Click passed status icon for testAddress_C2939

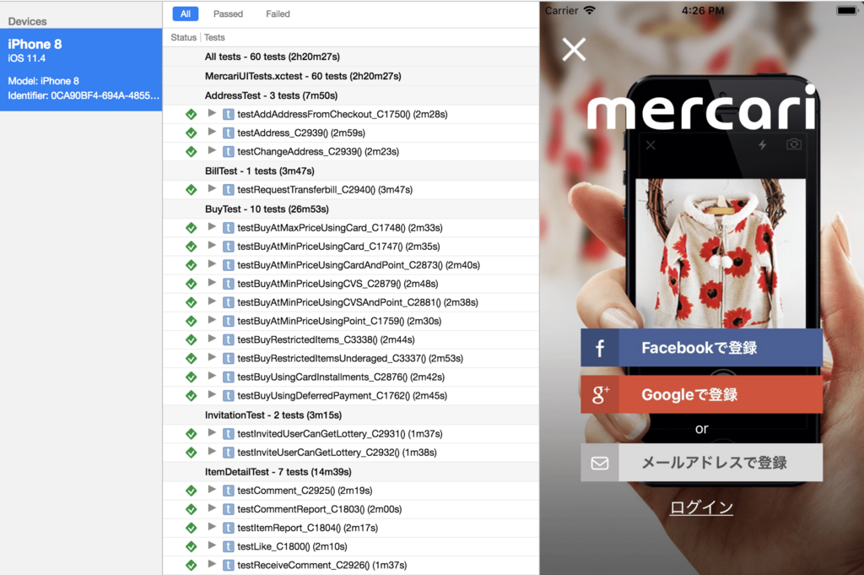[192, 133]
